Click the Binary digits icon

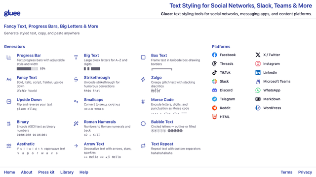9,123
